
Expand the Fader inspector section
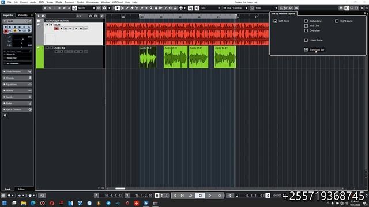pyautogui.click(x=17, y=103)
